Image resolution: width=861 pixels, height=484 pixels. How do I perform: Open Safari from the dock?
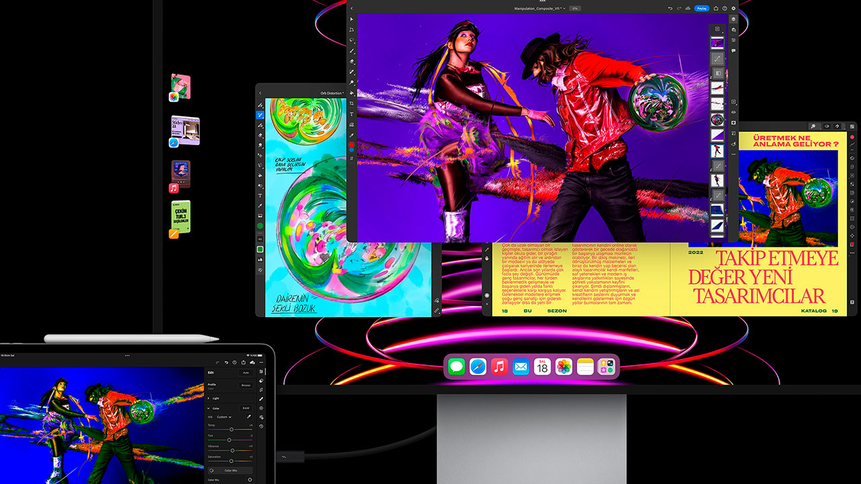pyautogui.click(x=478, y=366)
